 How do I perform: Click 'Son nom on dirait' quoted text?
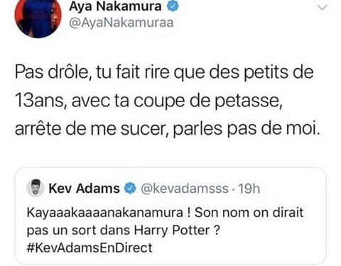(249, 213)
